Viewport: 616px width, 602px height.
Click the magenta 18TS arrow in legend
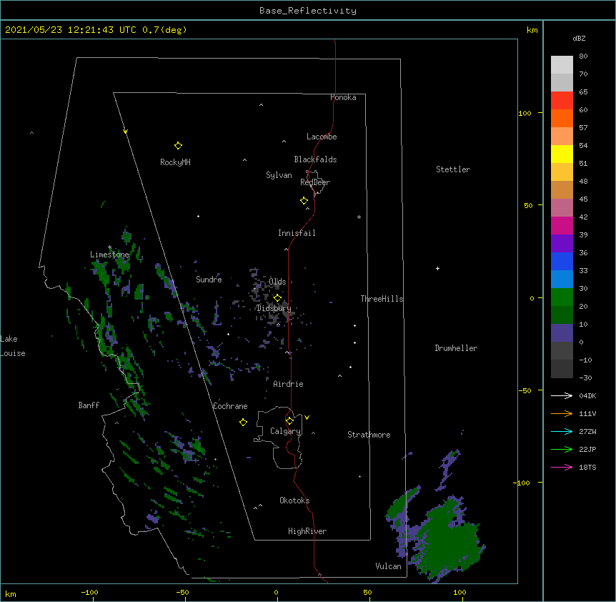tap(562, 467)
